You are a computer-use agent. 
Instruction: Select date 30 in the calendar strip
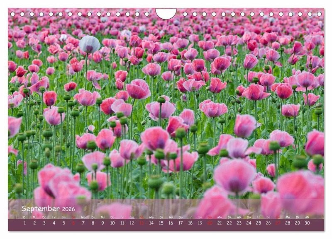click(307, 223)
